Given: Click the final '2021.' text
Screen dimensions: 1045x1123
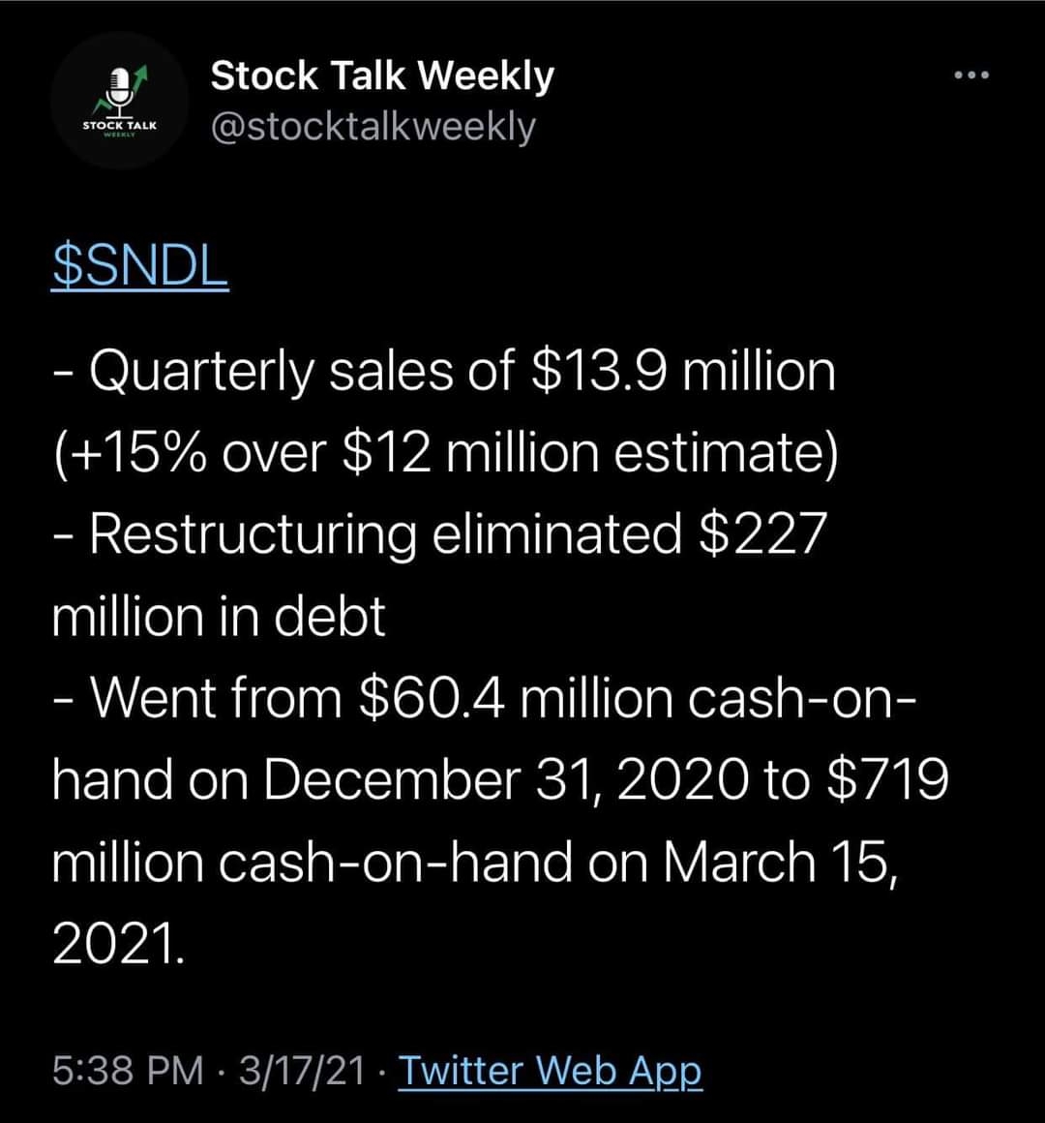Looking at the screenshot, I should pyautogui.click(x=116, y=942).
